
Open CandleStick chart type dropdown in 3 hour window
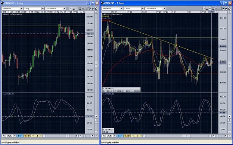pyautogui.click(x=164, y=9)
